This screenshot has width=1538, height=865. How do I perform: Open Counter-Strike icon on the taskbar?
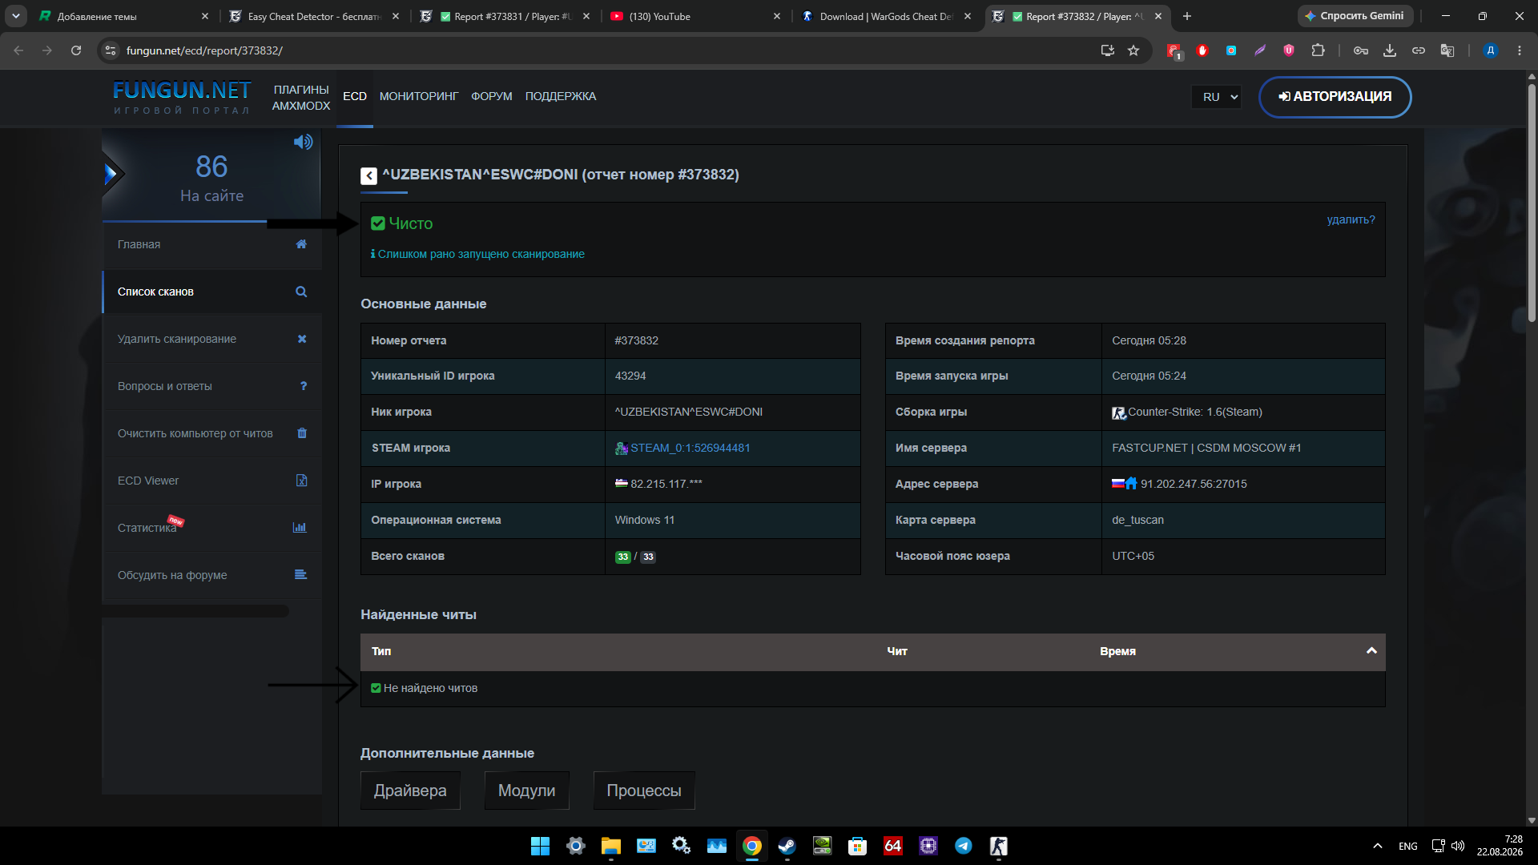pyautogui.click(x=999, y=846)
